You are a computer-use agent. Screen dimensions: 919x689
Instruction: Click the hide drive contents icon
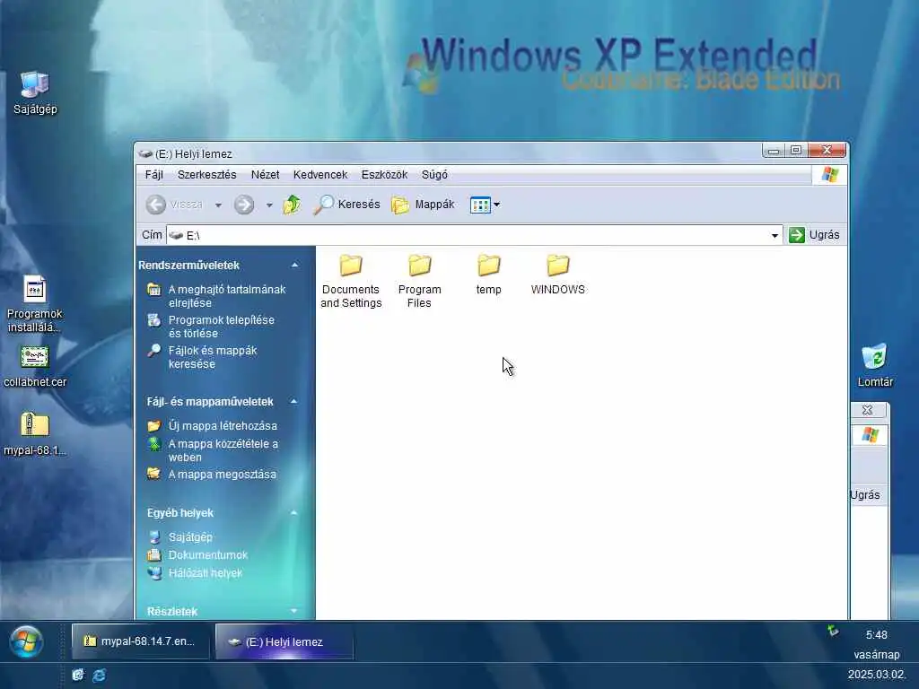point(154,289)
